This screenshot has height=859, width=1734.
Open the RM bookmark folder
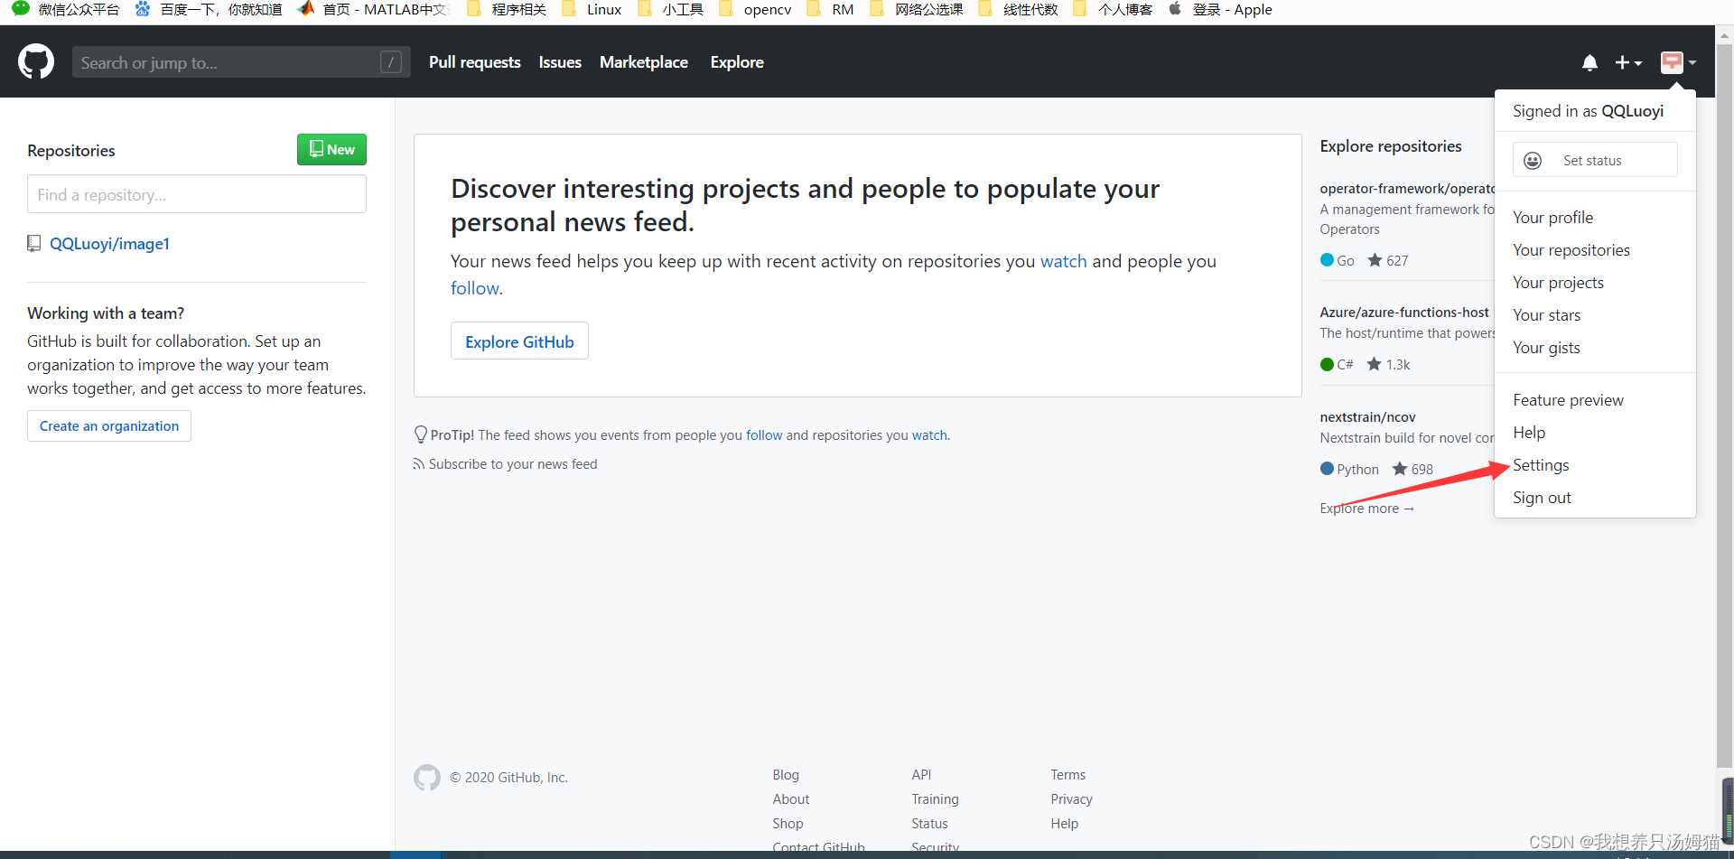tap(830, 10)
